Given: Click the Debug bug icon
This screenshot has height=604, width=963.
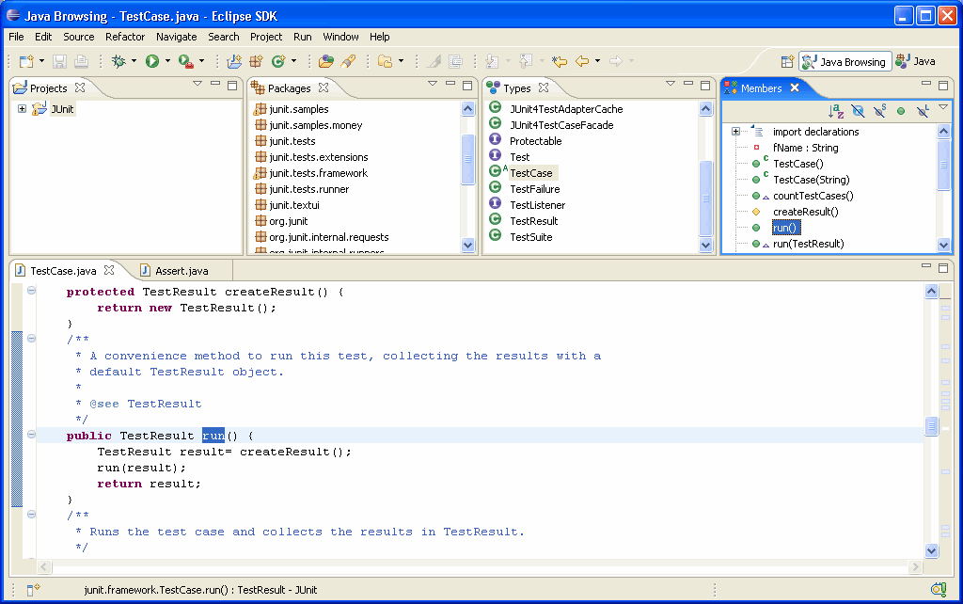Looking at the screenshot, I should pyautogui.click(x=118, y=61).
